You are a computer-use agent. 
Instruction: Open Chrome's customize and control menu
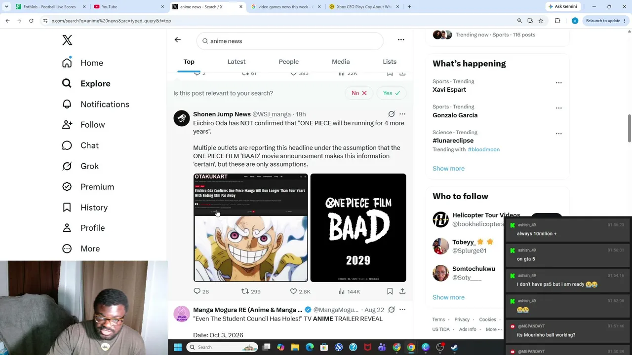click(x=625, y=21)
